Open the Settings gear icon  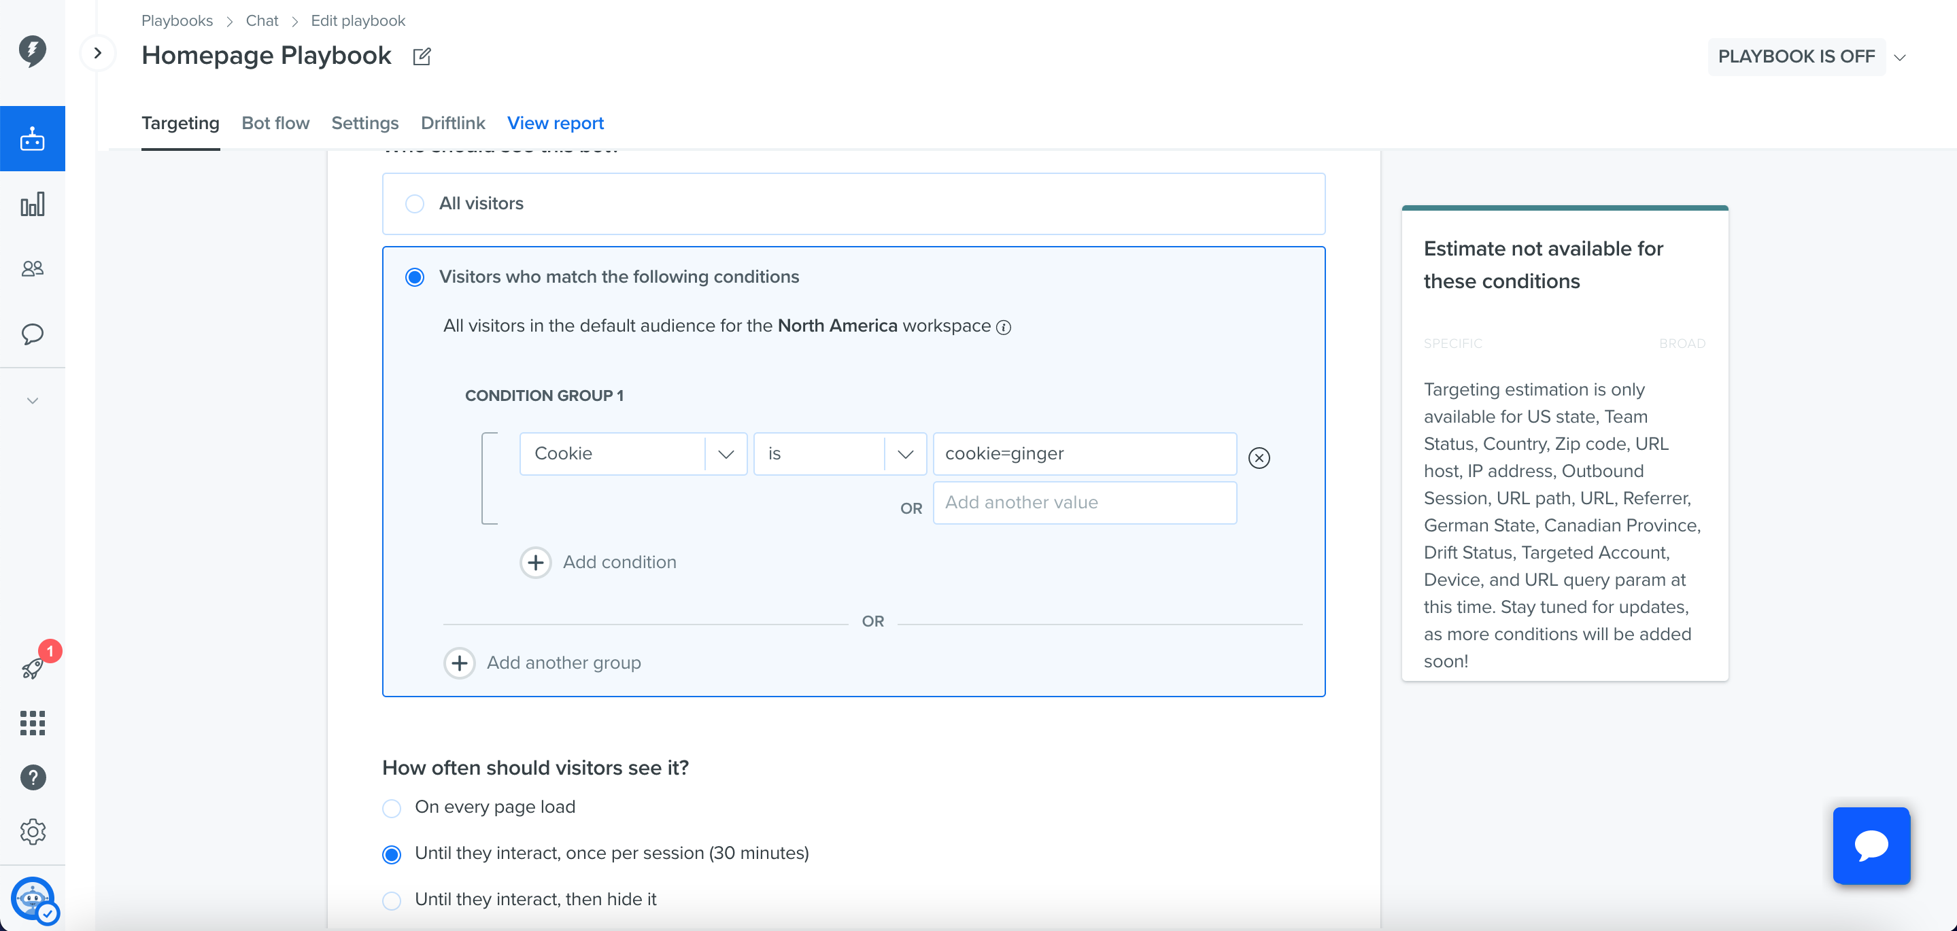click(x=33, y=832)
